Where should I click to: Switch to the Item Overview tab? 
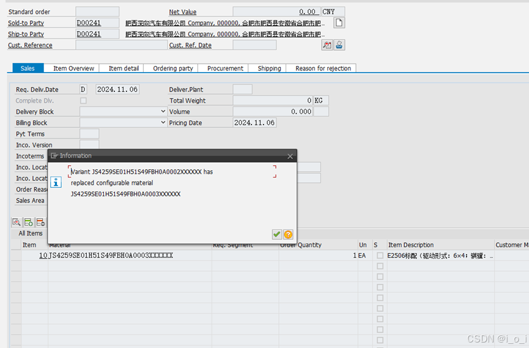click(x=73, y=68)
